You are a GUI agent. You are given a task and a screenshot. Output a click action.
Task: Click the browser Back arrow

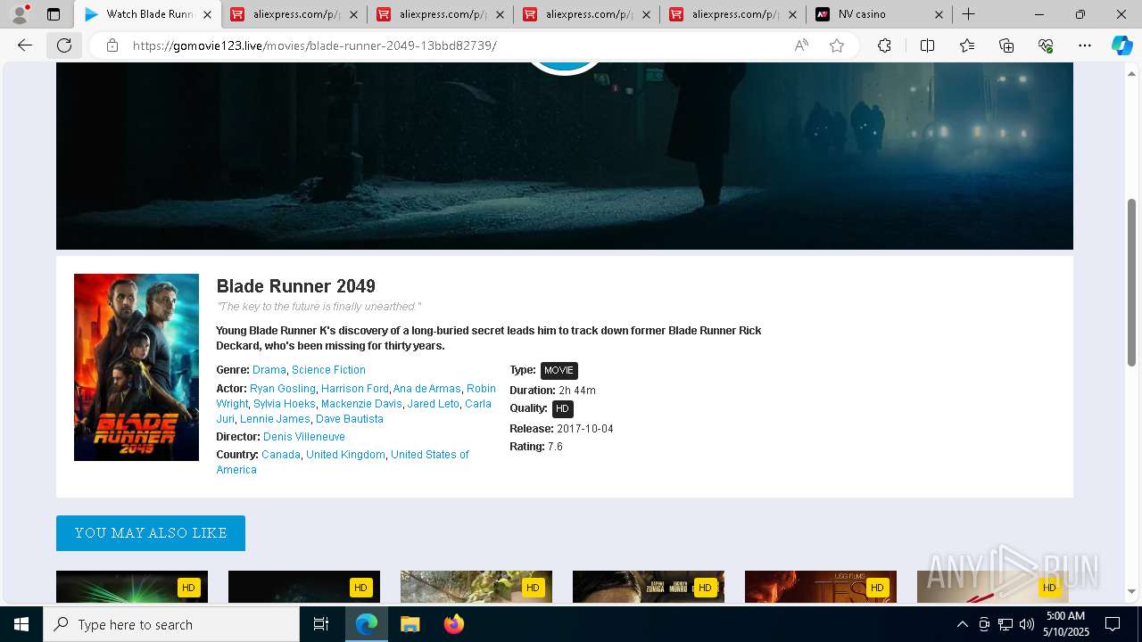click(x=25, y=45)
